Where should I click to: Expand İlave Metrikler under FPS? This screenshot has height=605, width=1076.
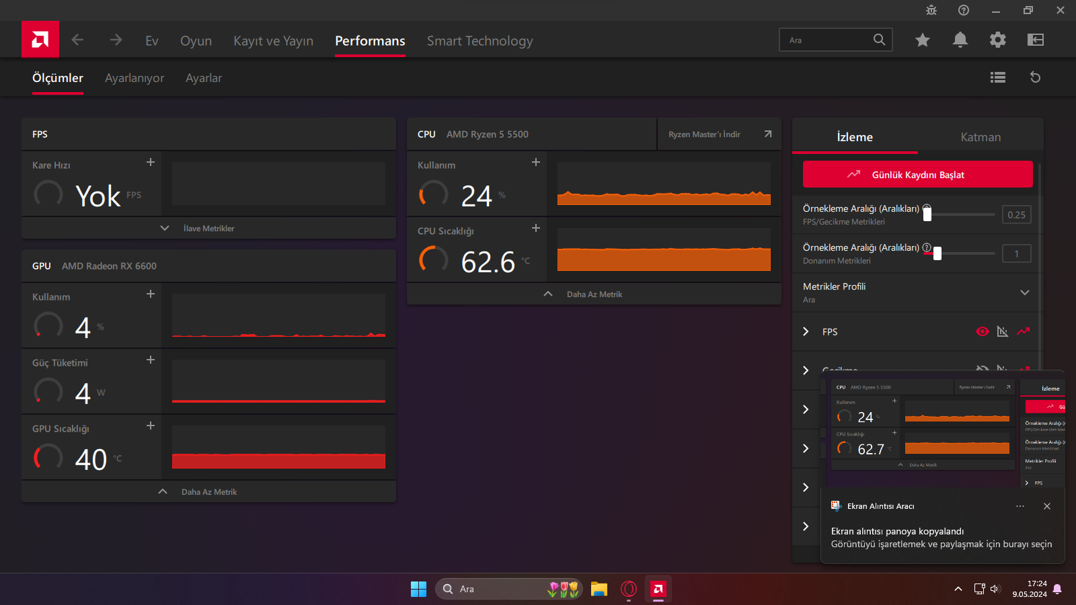coord(208,228)
